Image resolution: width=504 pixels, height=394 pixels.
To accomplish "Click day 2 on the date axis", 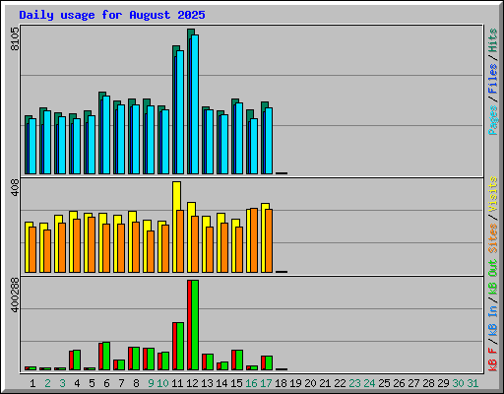I will (x=47, y=383).
